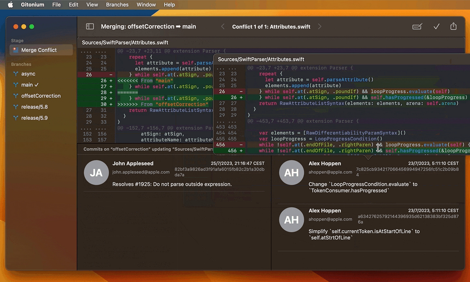This screenshot has height=282, width=470.
Task: Click the share toolbar icon
Action: tap(454, 26)
